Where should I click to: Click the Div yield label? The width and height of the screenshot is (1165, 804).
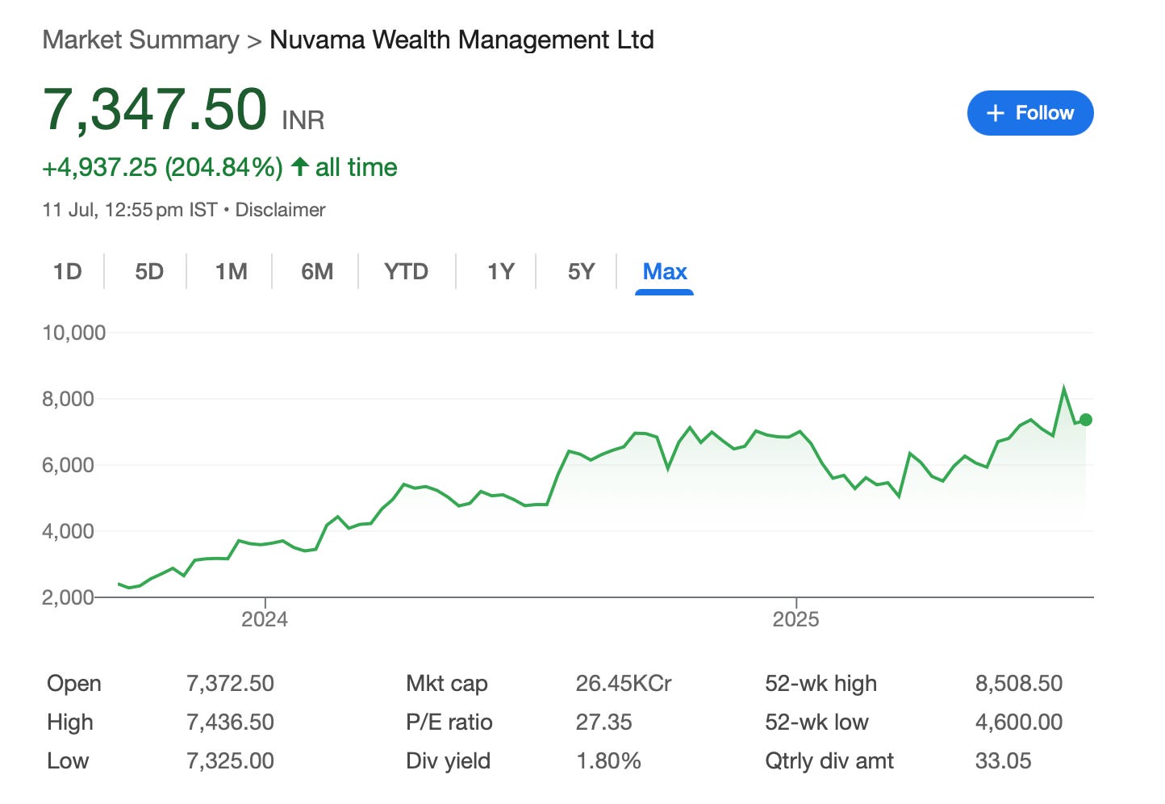[x=449, y=760]
